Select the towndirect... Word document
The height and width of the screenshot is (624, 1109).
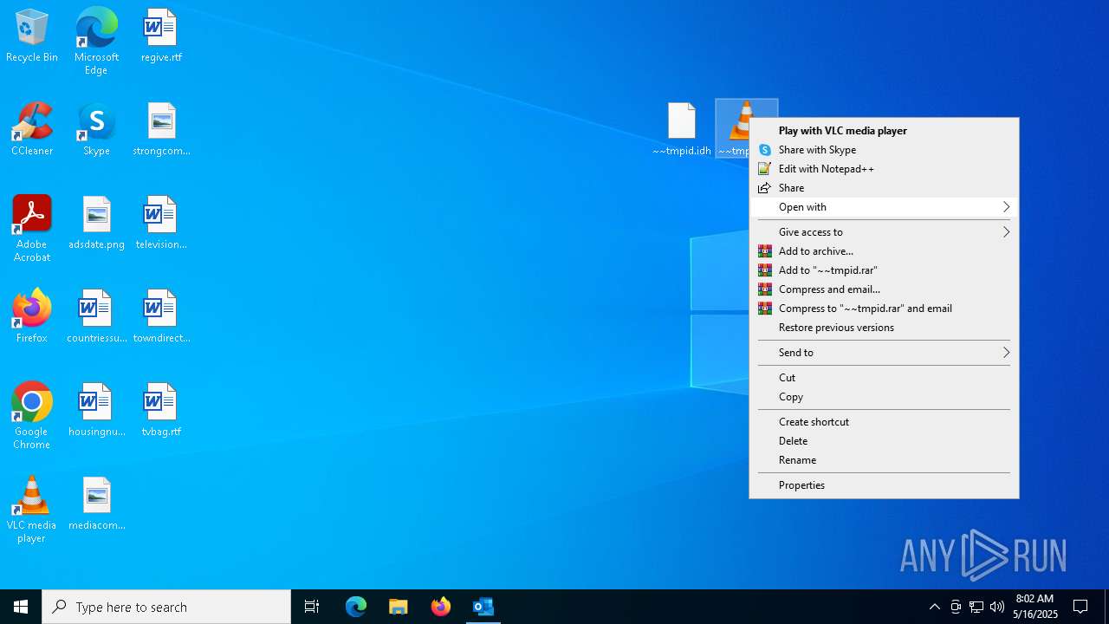click(x=161, y=317)
